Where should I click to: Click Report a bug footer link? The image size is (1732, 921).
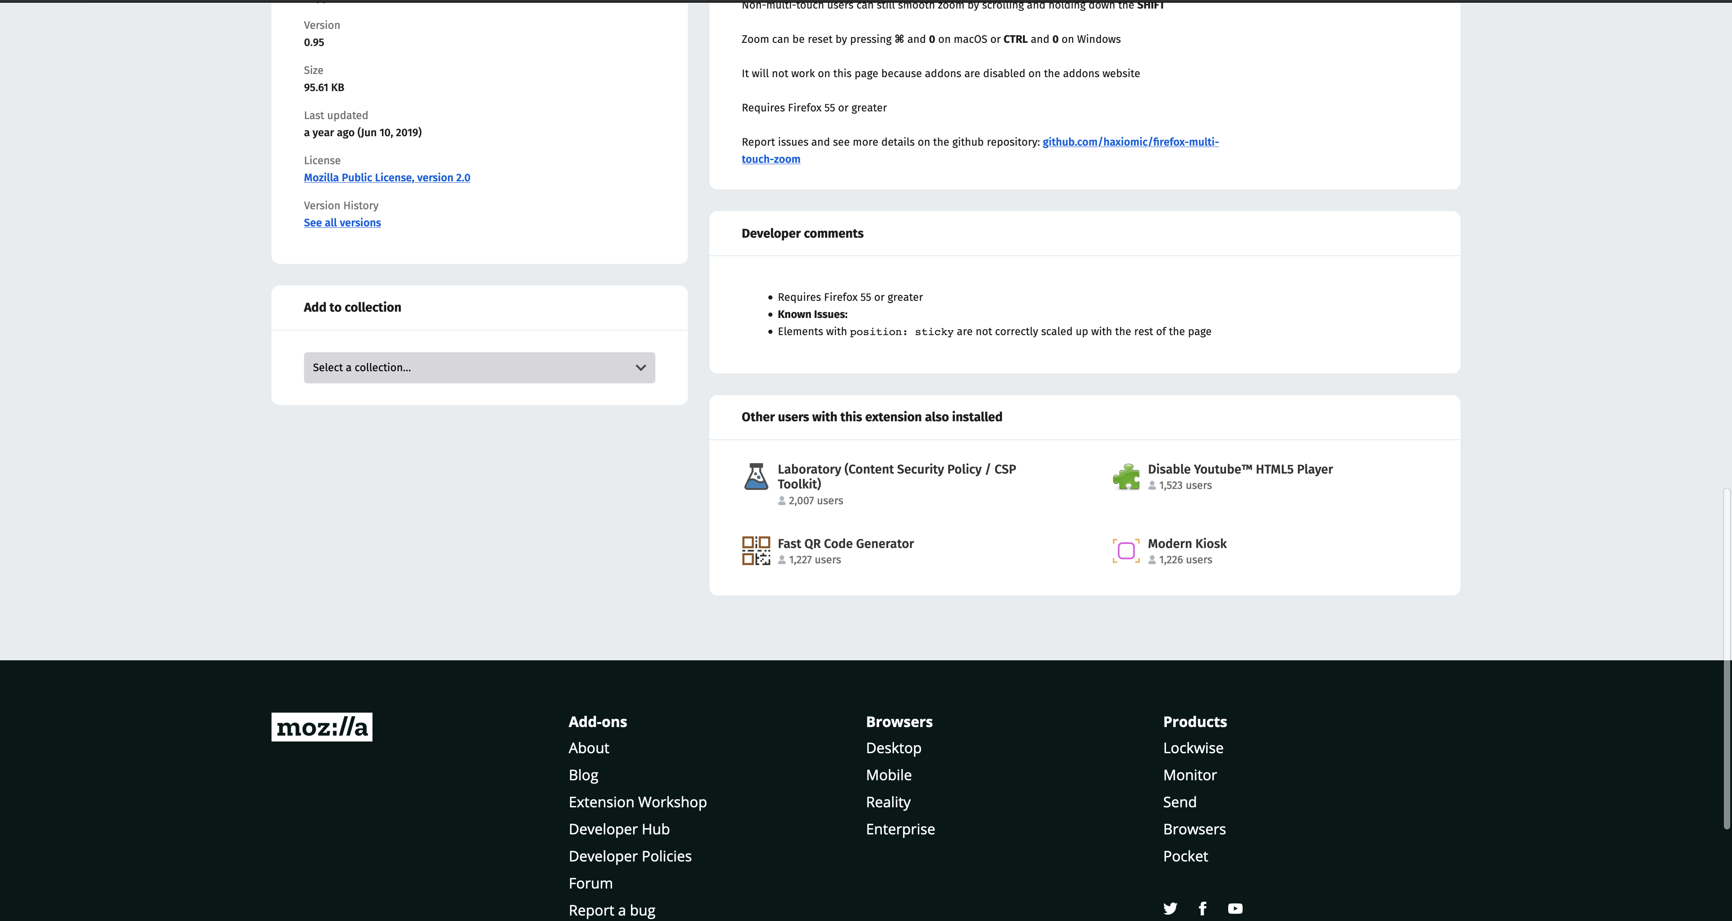(x=611, y=910)
